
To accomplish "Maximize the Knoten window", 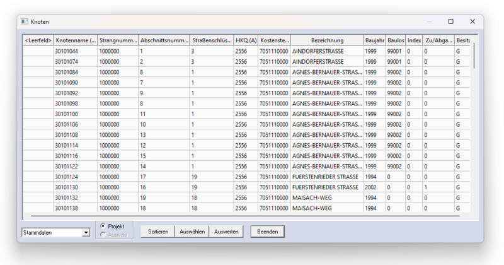I will (450, 21).
